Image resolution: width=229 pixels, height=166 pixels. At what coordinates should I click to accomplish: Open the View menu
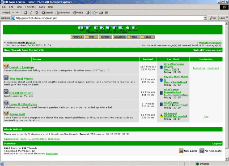pos(19,7)
